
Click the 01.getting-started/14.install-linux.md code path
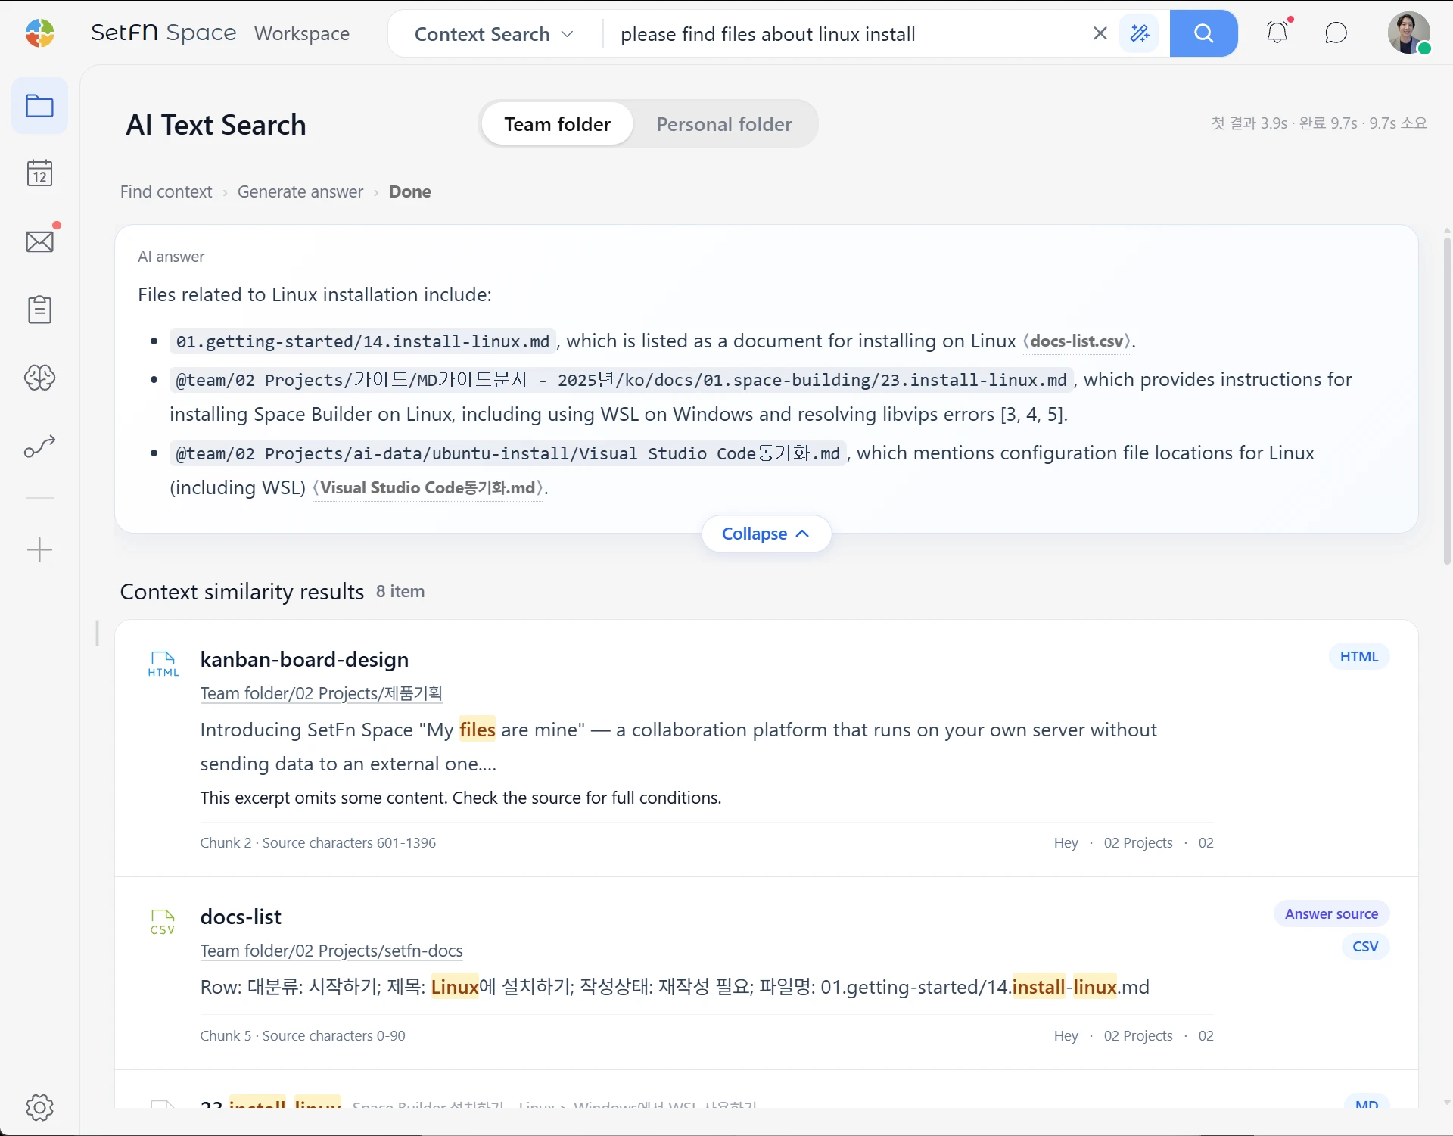(362, 341)
